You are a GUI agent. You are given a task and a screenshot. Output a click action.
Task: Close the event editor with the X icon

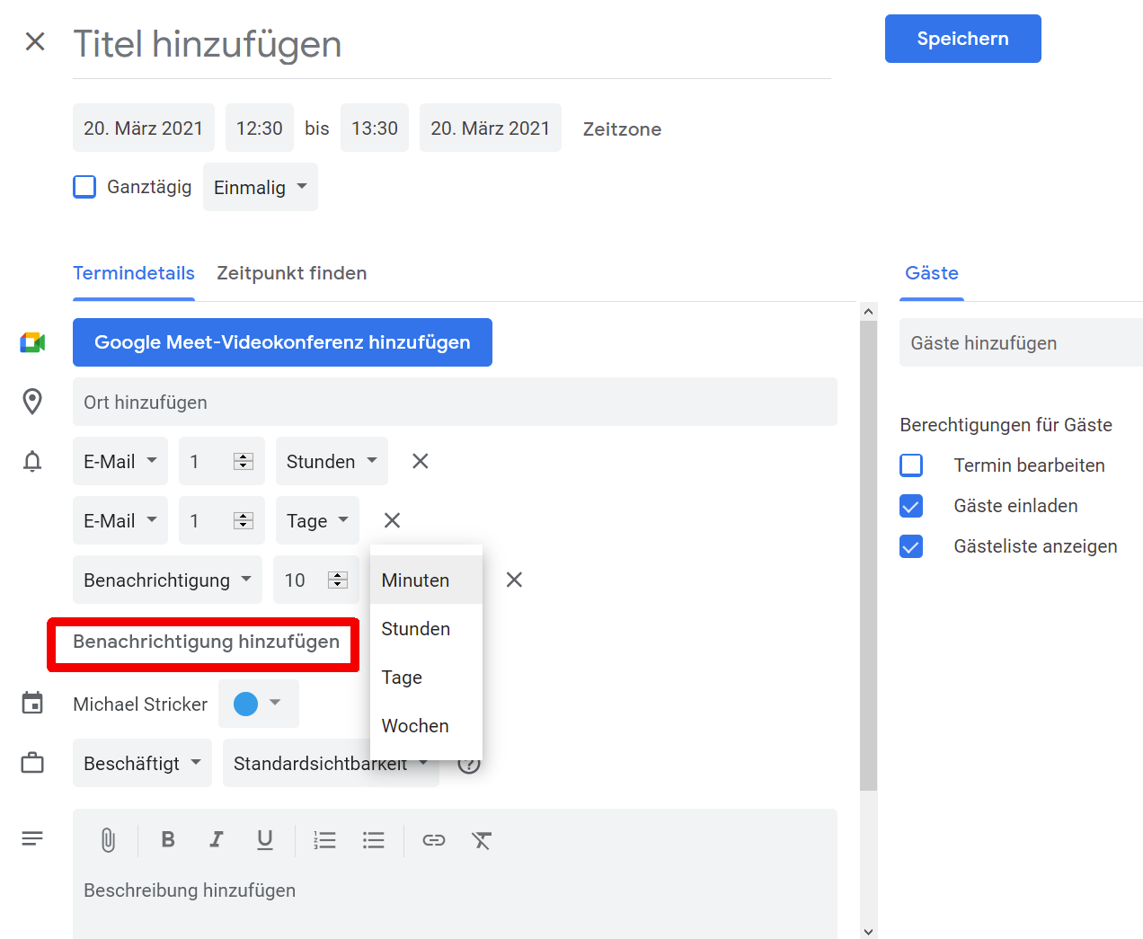tap(35, 41)
